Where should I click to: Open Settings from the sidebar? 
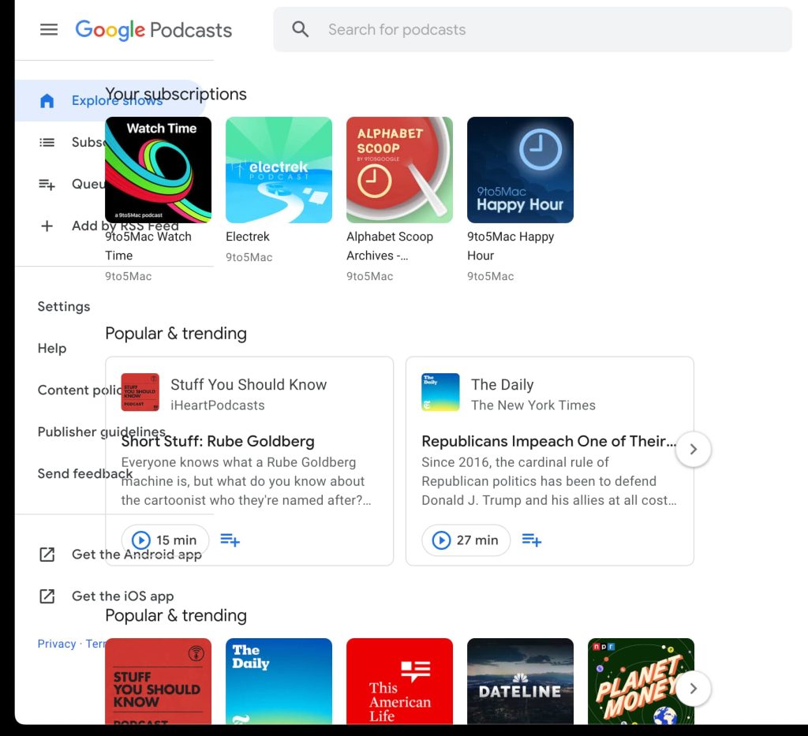pos(64,307)
